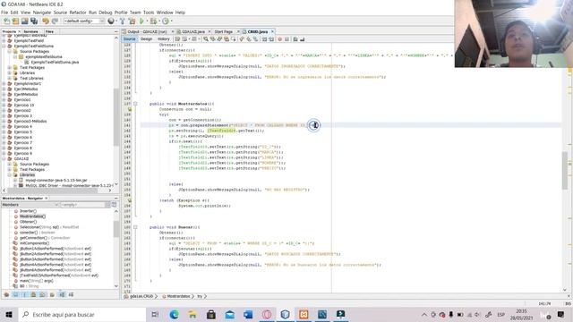Open the Navigate menu
573x322 pixels.
(42, 13)
